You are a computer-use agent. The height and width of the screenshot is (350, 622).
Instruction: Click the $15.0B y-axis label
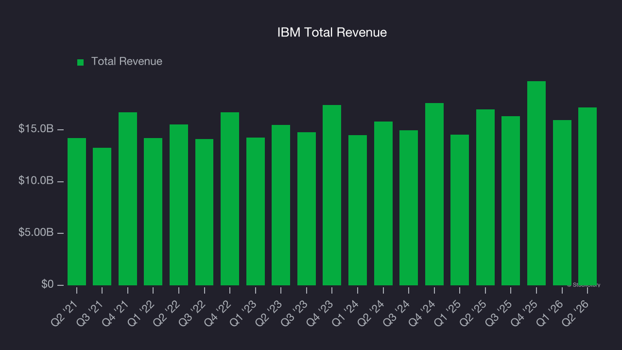pyautogui.click(x=36, y=129)
